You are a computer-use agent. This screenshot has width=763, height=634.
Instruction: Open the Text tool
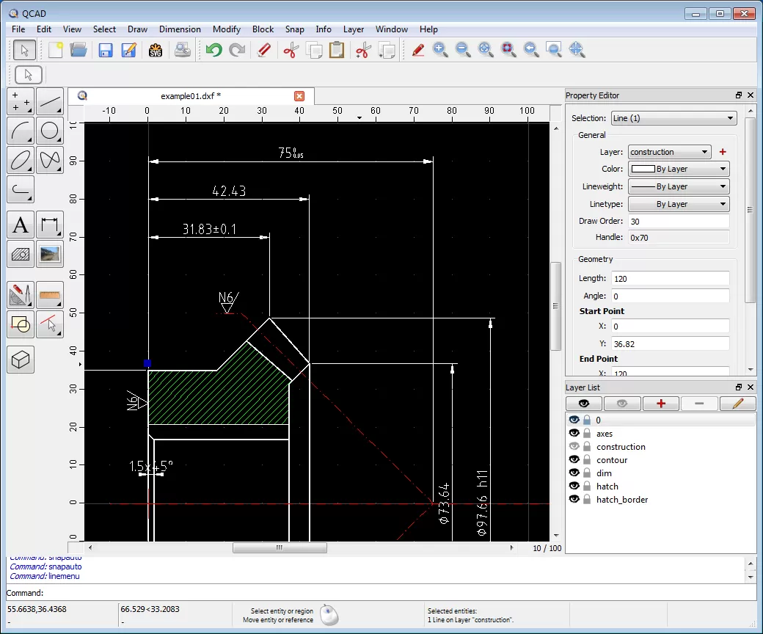pyautogui.click(x=20, y=225)
